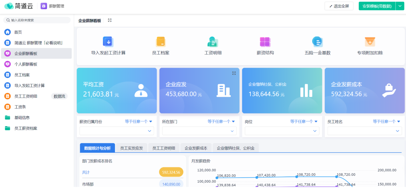Click the 退出全屏 button
The image size is (406, 188).
point(339,6)
